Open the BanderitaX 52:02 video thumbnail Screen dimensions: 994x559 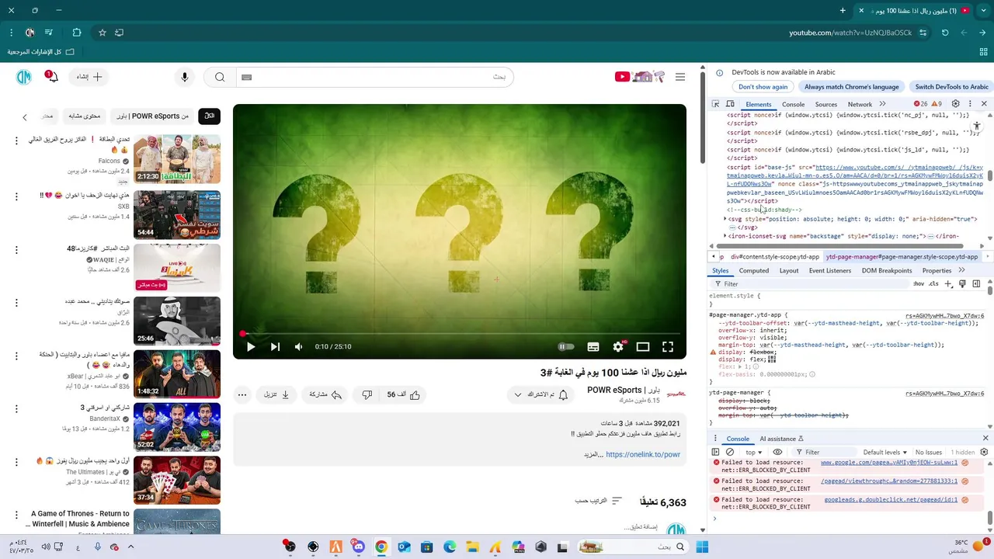click(177, 426)
